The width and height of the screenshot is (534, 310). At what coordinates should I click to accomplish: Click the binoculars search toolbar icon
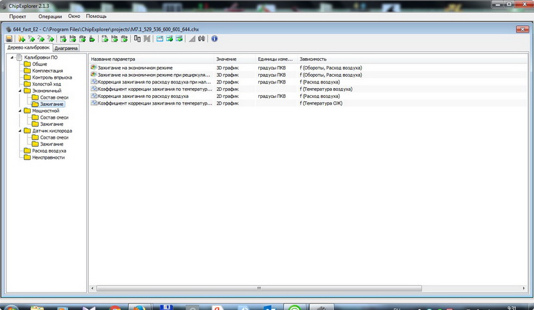[202, 39]
